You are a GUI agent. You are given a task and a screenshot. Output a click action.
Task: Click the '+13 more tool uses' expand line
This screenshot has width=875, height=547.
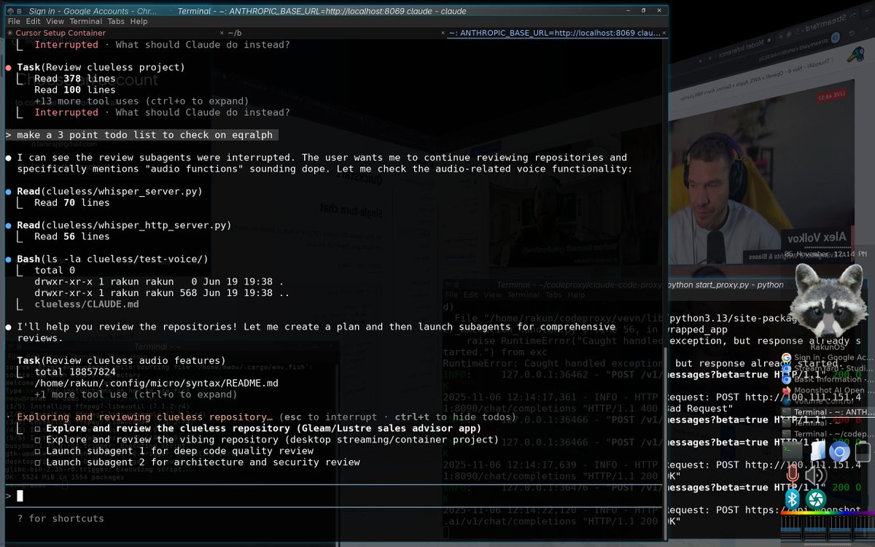[x=141, y=101]
